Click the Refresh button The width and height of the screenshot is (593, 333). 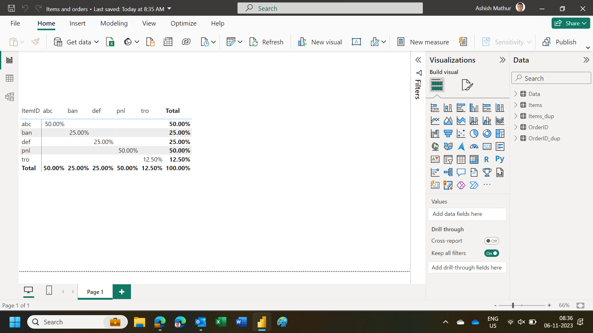(x=266, y=42)
